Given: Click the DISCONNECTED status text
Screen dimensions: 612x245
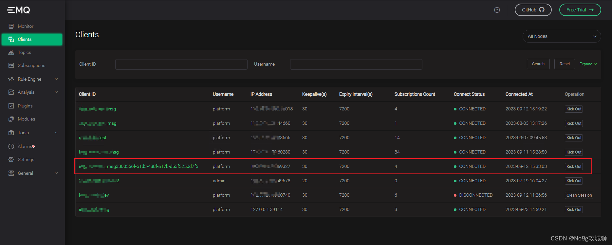Looking at the screenshot, I should (x=476, y=195).
